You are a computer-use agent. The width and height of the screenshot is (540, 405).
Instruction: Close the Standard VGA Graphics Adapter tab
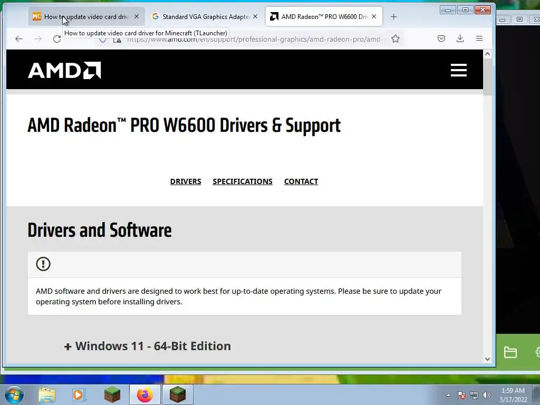pos(255,16)
